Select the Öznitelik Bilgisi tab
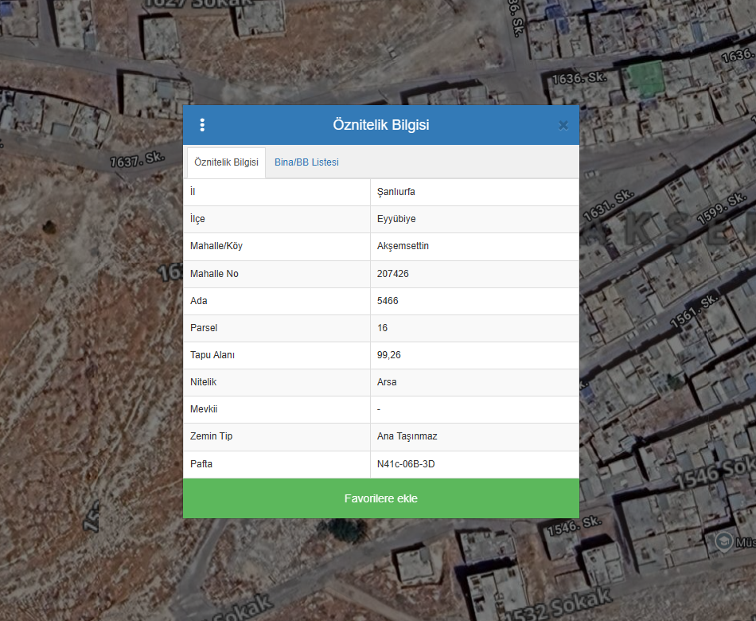The height and width of the screenshot is (621, 756). click(226, 162)
